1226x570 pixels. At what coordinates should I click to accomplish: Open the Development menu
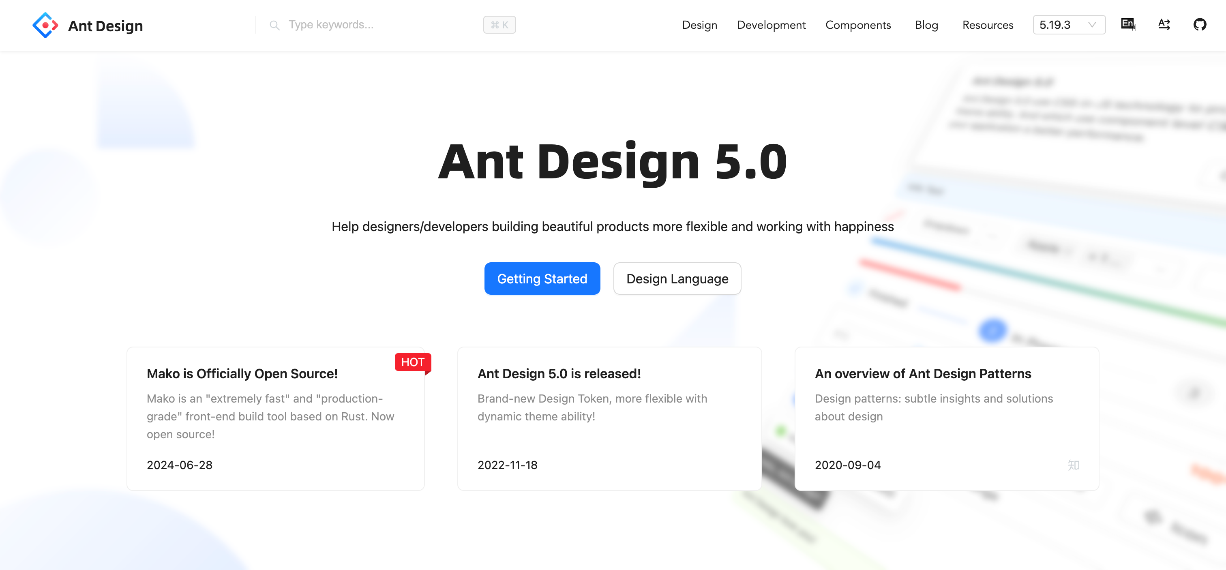[771, 25]
